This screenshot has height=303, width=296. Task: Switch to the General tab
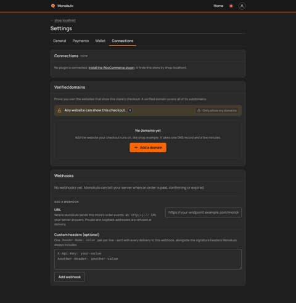60,41
